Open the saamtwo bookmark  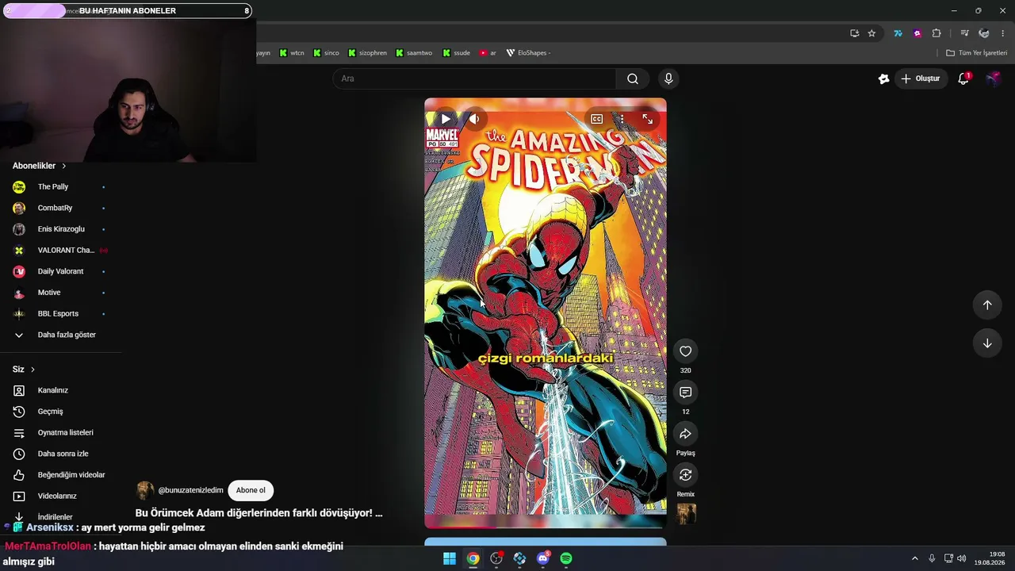pyautogui.click(x=414, y=53)
